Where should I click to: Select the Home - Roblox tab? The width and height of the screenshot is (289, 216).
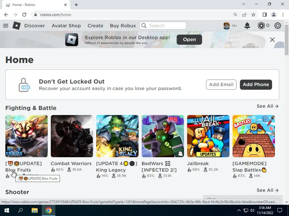click(x=36, y=5)
